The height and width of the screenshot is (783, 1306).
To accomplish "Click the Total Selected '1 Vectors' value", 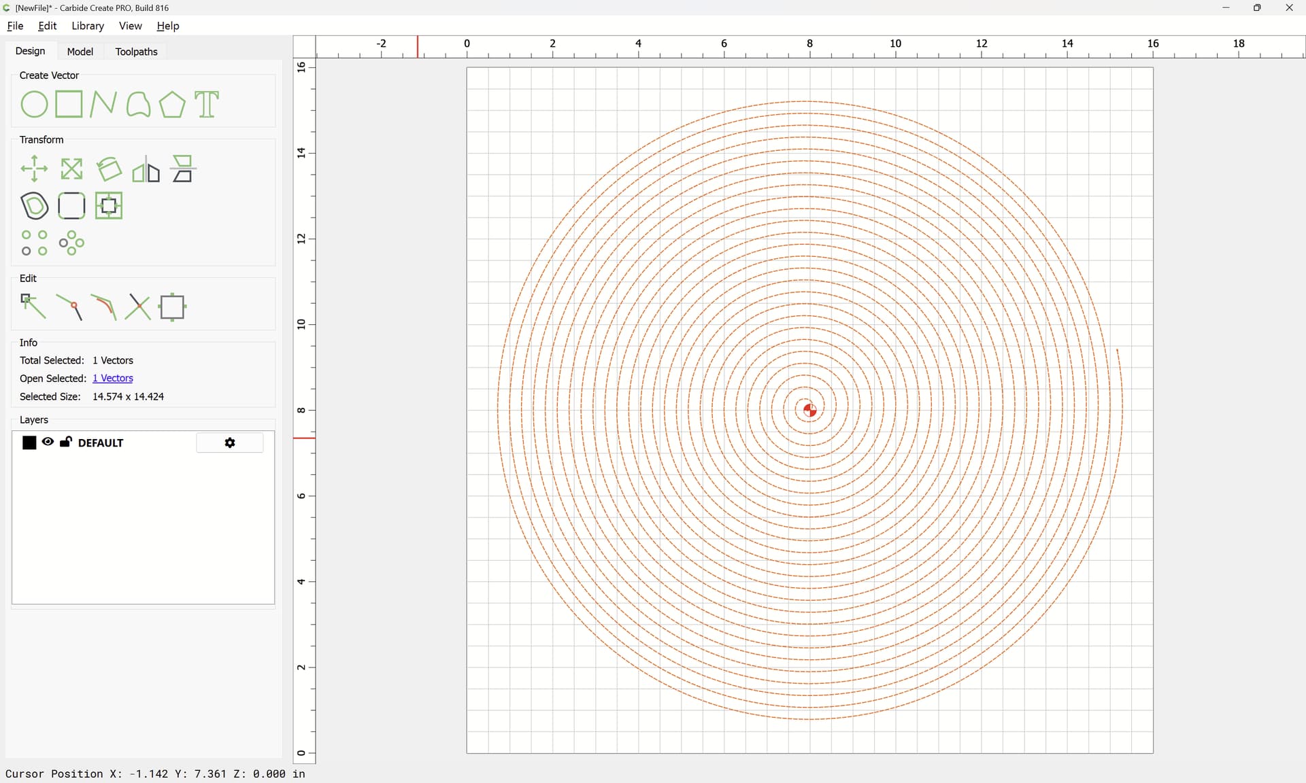I will (113, 361).
